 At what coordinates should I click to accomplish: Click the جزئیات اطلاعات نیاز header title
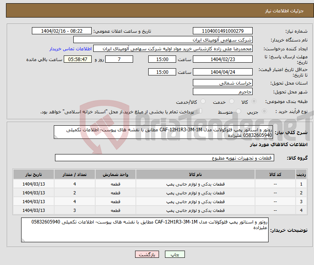[x=285, y=11]
